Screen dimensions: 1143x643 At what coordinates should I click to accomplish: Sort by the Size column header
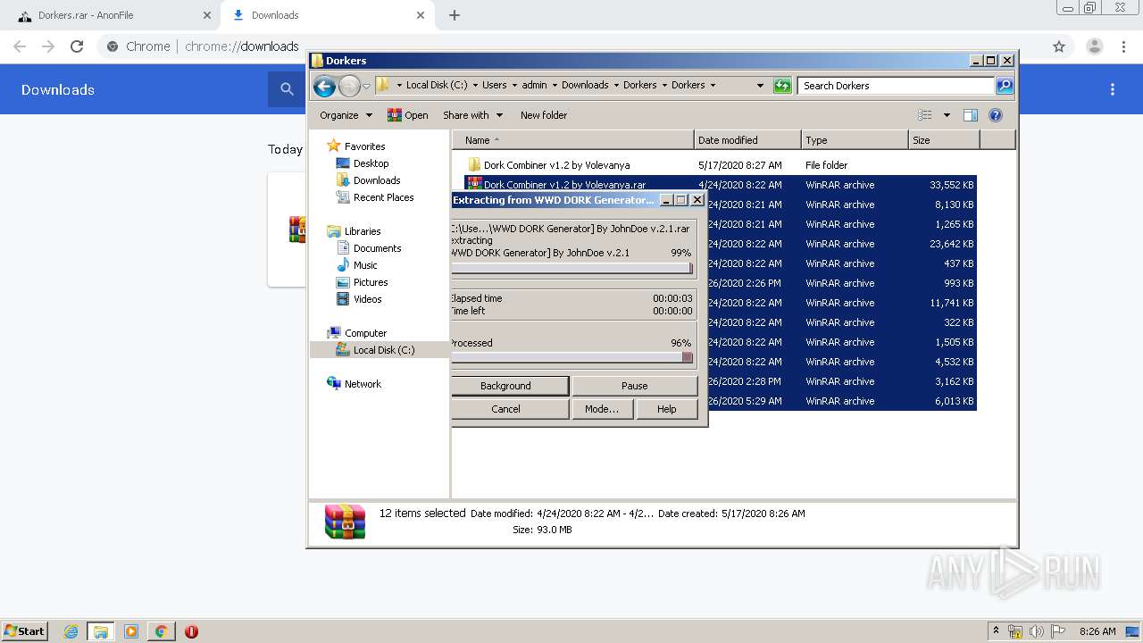[944, 140]
